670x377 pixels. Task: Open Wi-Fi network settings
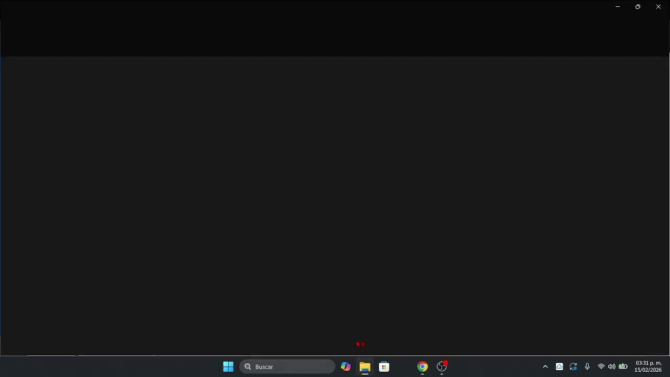(x=601, y=367)
